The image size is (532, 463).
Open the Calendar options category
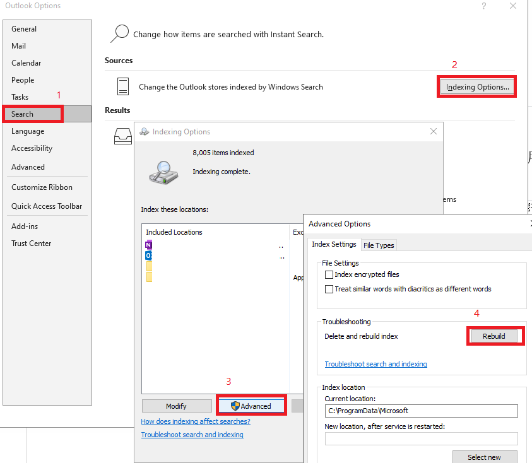47,62
